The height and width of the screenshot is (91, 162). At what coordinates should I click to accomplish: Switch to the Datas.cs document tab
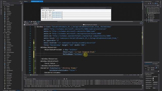[26, 2]
